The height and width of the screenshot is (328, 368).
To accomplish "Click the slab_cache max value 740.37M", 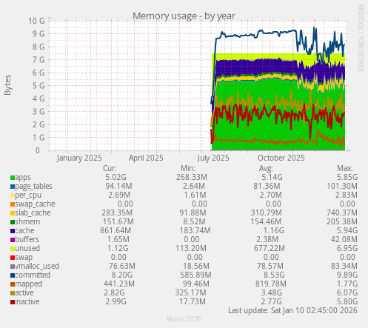I will (342, 212).
